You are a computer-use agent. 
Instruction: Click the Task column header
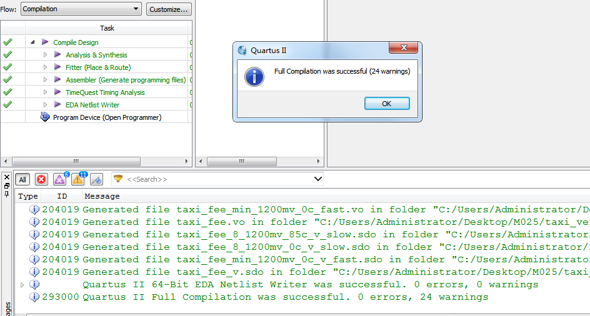pyautogui.click(x=107, y=28)
